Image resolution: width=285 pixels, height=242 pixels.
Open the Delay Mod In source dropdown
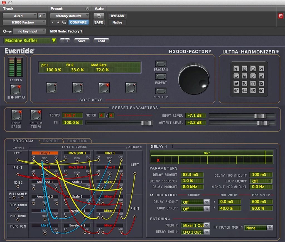(x=195, y=232)
